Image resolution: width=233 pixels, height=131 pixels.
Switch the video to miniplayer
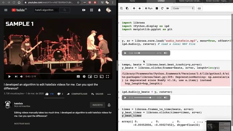point(90,76)
